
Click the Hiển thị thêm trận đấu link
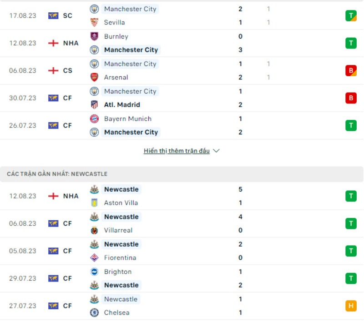click(x=177, y=151)
